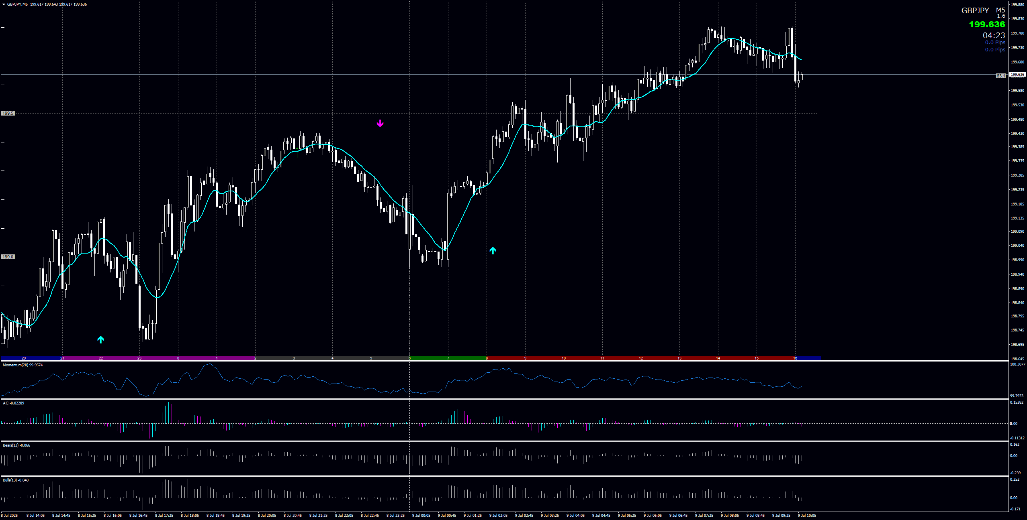The width and height of the screenshot is (1027, 520).
Task: Click the 9 Jul 06:05 time label
Action: click(653, 516)
